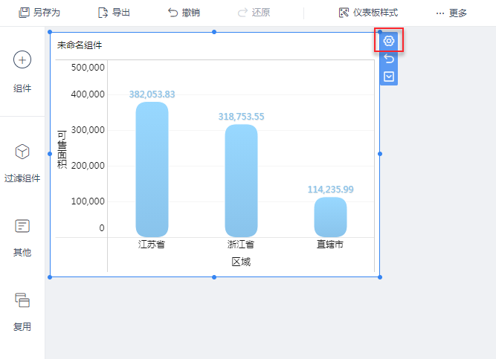The height and width of the screenshot is (359, 496).
Task: Click the 江苏省 axis label
Action: pyautogui.click(x=152, y=245)
